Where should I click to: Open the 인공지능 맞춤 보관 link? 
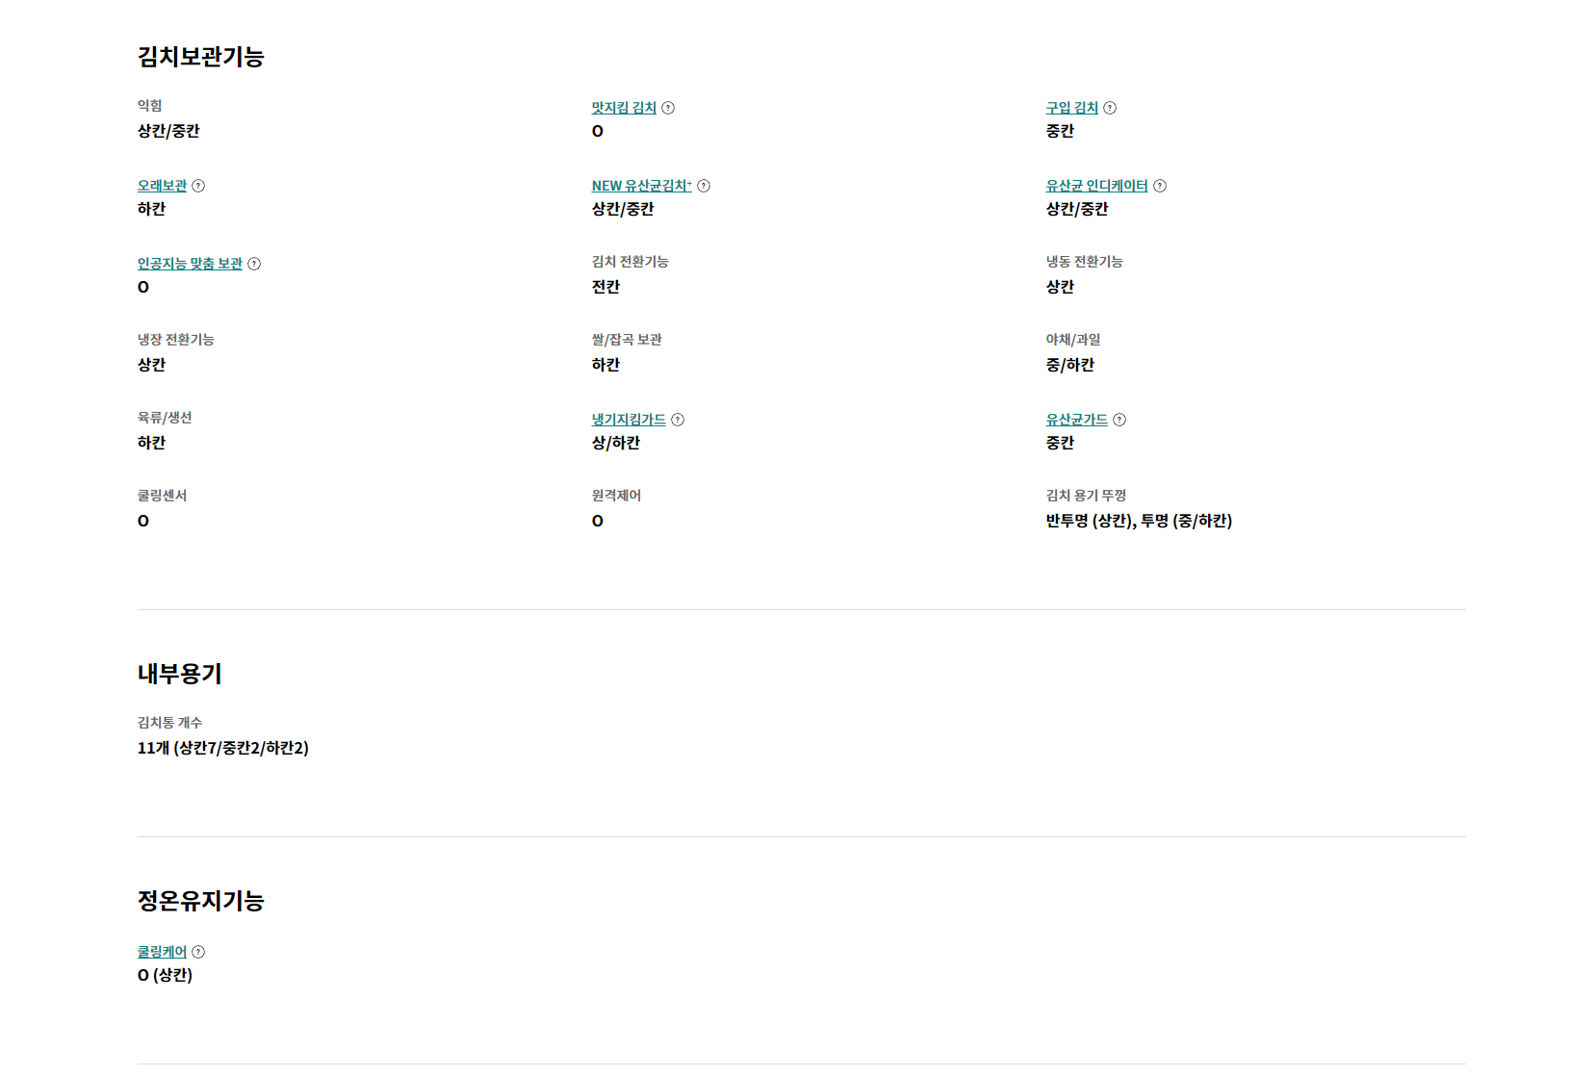coord(190,264)
